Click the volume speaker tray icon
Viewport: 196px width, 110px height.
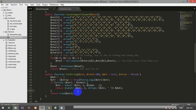coord(176,108)
